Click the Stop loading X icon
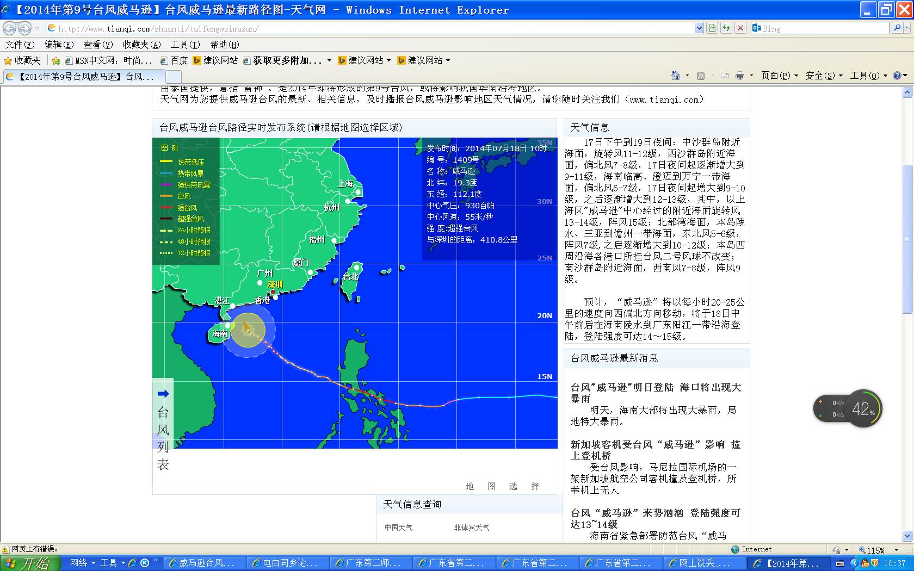Image resolution: width=914 pixels, height=571 pixels. pos(740,28)
